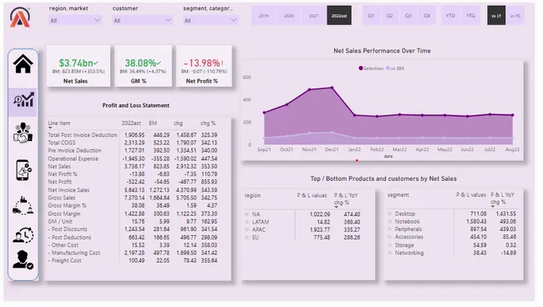Expand the Desktop segment row
The height and width of the screenshot is (307, 543).
[389, 214]
